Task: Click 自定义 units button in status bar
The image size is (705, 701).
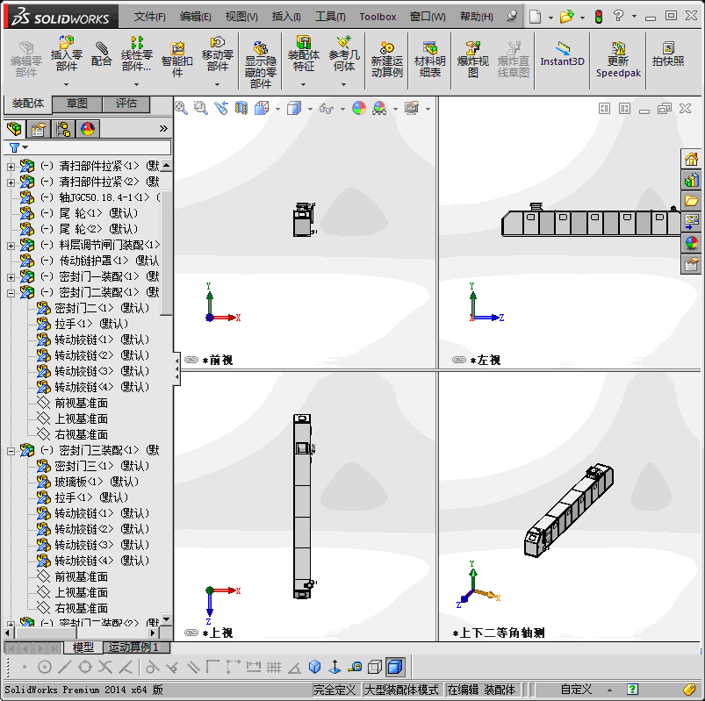Action: (576, 690)
